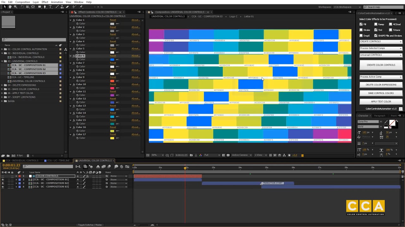The width and height of the screenshot is (405, 227).
Task: Switch to CCA - UC - TIMELINE tab
Action: [58, 160]
